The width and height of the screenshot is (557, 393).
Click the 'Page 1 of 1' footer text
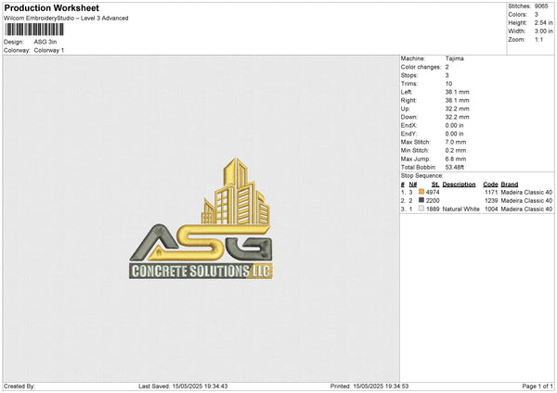(538, 387)
